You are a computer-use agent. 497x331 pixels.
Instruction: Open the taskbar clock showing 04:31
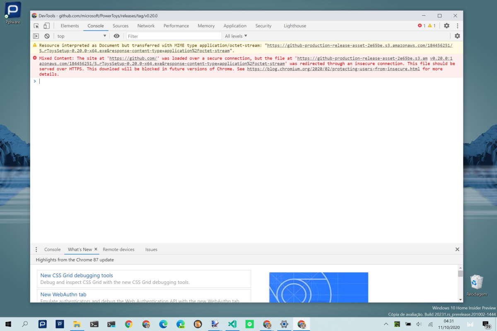tap(449, 324)
